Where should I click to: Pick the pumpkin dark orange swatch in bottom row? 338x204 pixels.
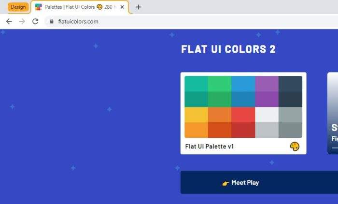click(x=220, y=130)
